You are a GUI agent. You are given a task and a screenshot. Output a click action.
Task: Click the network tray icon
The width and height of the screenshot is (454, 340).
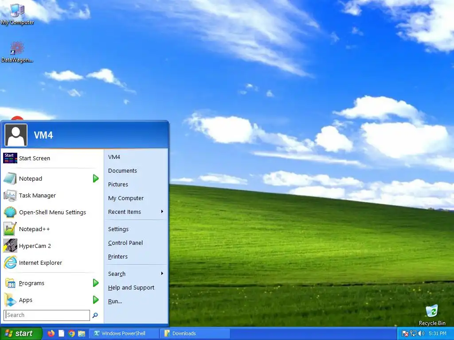(413, 333)
